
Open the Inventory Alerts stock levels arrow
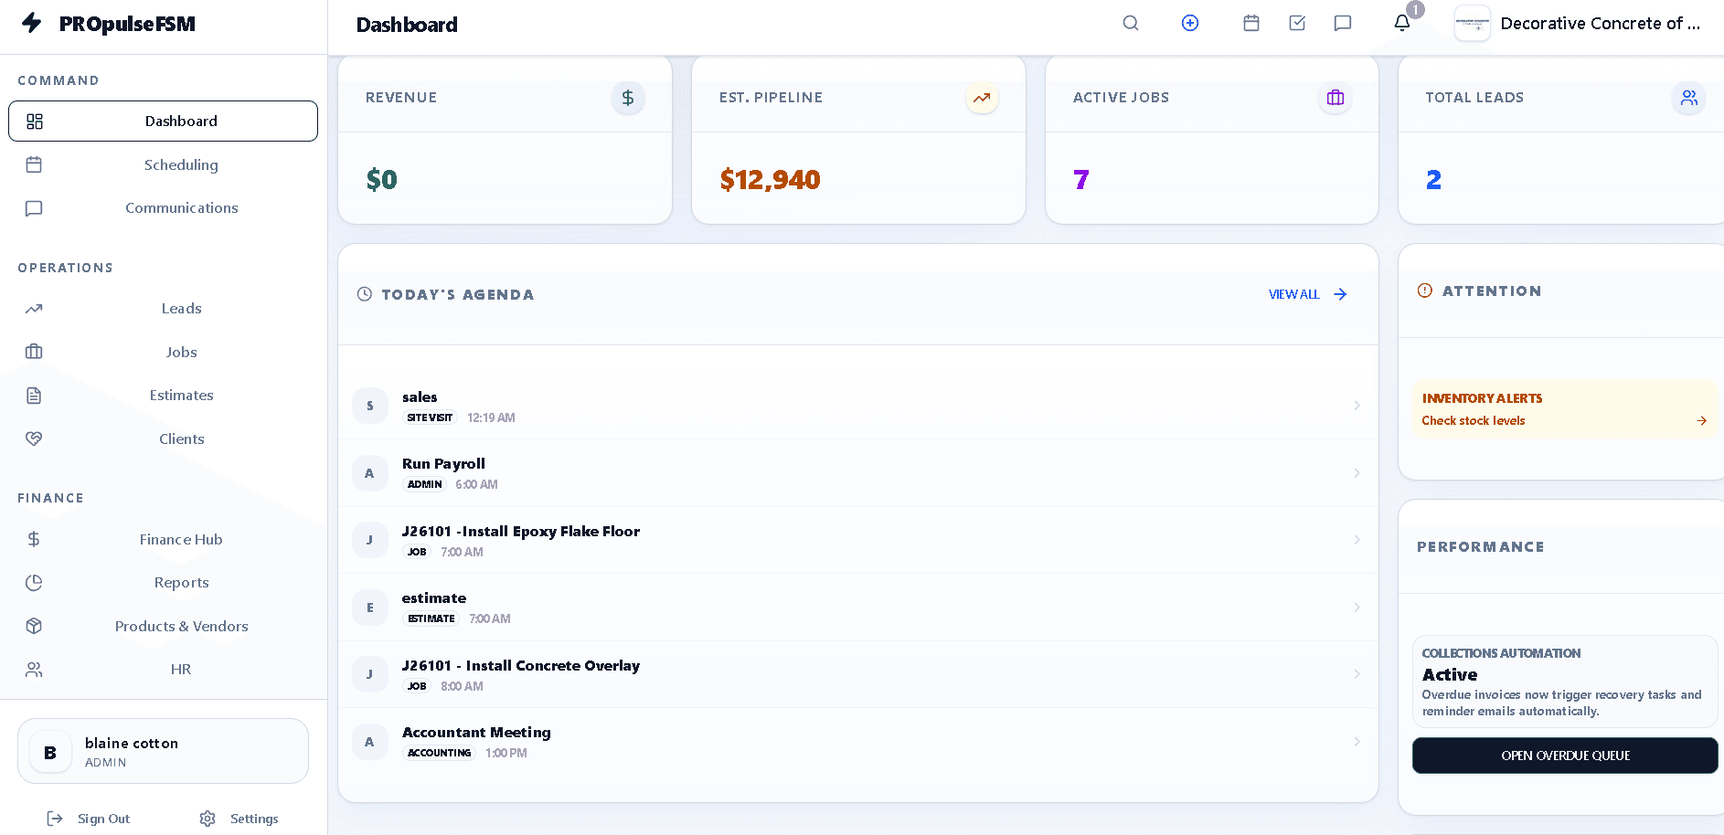click(1701, 420)
